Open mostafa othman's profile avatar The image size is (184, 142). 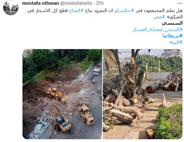pos(11,8)
